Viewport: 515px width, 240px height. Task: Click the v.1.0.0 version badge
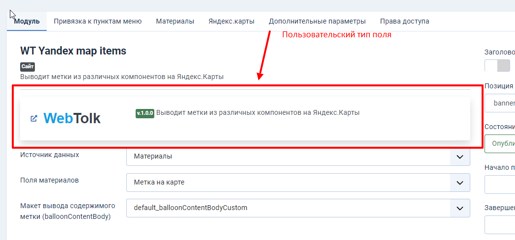[145, 113]
